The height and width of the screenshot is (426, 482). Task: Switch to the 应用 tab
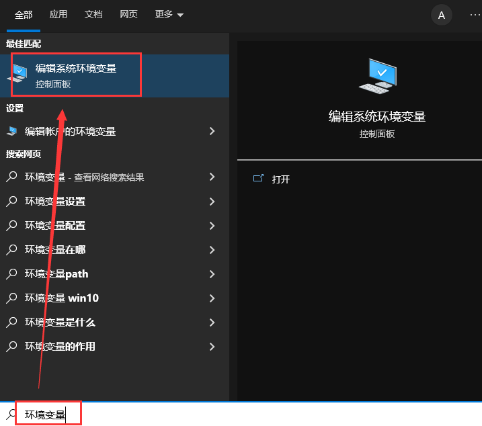[x=58, y=15]
